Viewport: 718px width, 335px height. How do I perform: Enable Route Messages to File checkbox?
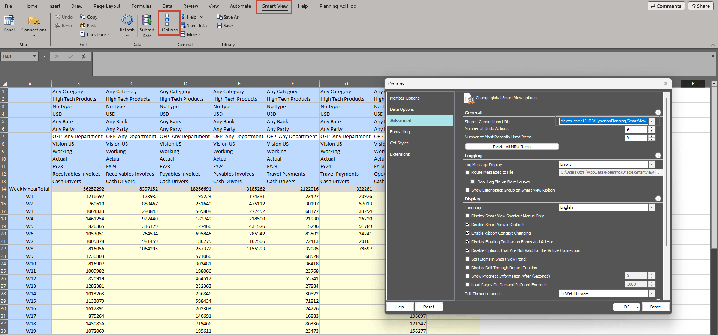tap(467, 173)
